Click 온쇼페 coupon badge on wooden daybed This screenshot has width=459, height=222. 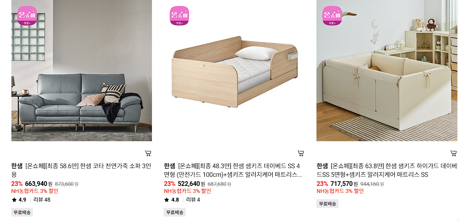coord(179,16)
